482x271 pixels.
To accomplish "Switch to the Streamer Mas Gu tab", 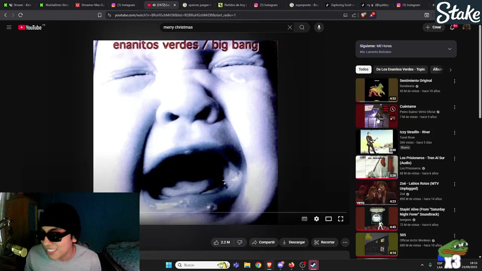I will 90,5.
